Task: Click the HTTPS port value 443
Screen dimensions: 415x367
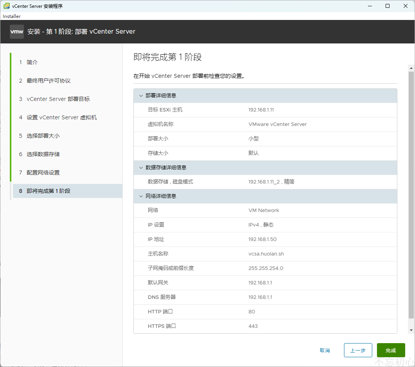Action: click(x=253, y=326)
